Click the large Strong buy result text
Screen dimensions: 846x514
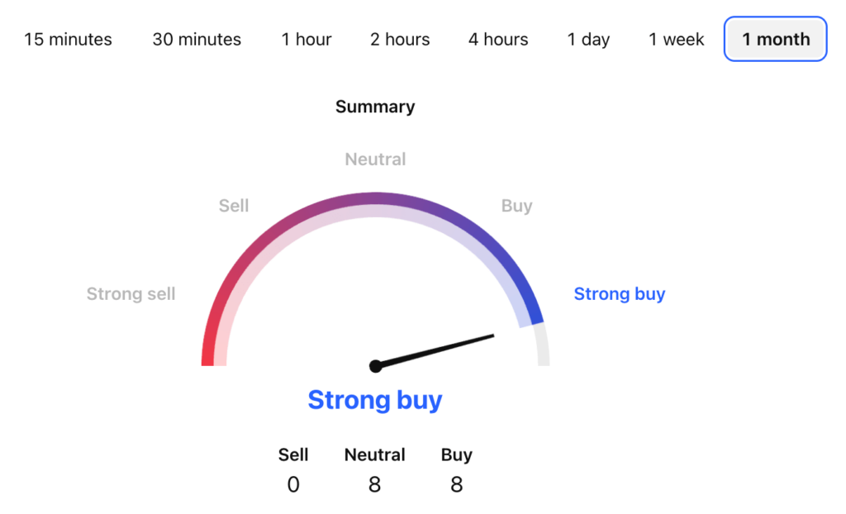pyautogui.click(x=375, y=400)
